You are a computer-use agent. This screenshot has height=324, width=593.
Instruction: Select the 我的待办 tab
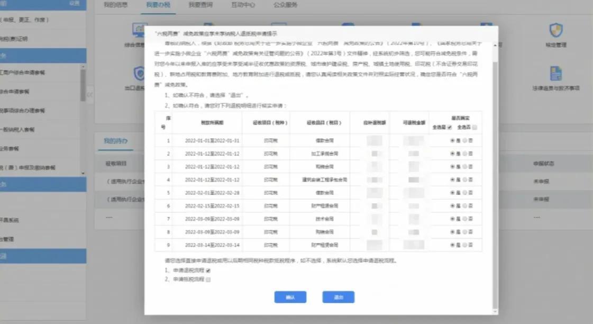click(x=116, y=141)
